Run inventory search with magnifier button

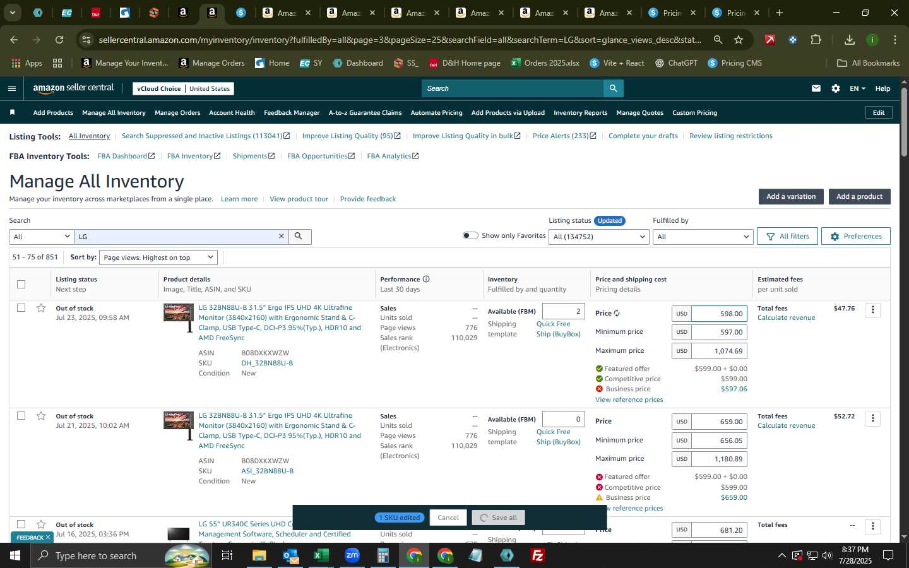click(299, 237)
